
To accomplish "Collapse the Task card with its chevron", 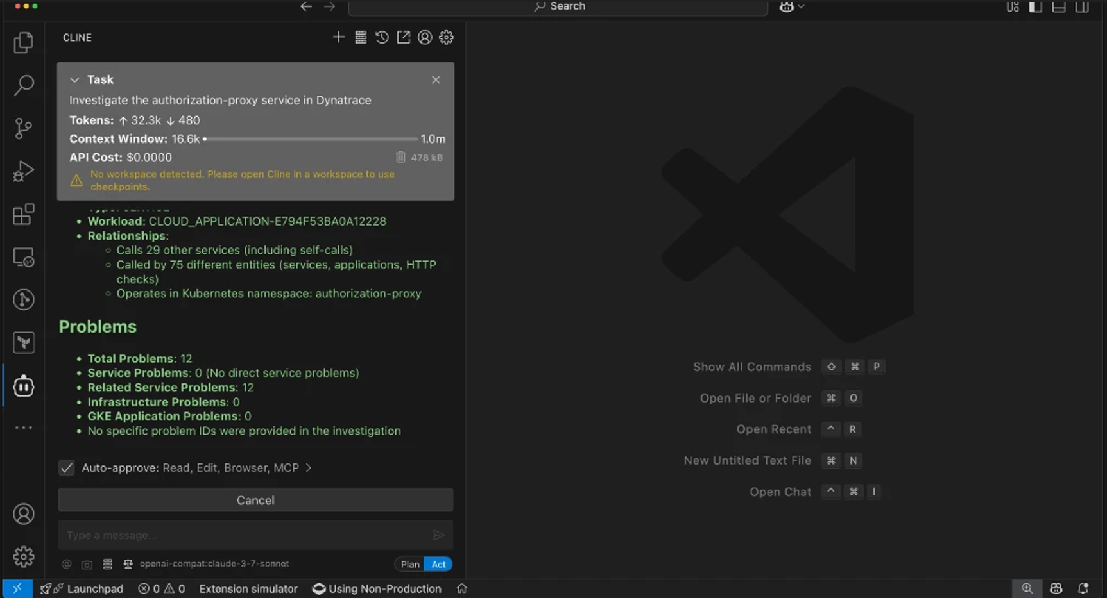I will (74, 79).
